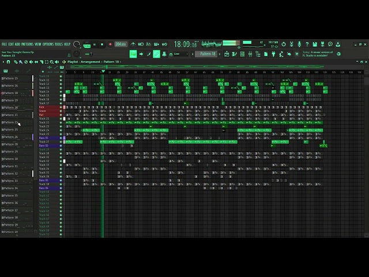The height and width of the screenshot is (277, 369).
Task: Select Pattern 18 in picker list
Action: click(17, 93)
